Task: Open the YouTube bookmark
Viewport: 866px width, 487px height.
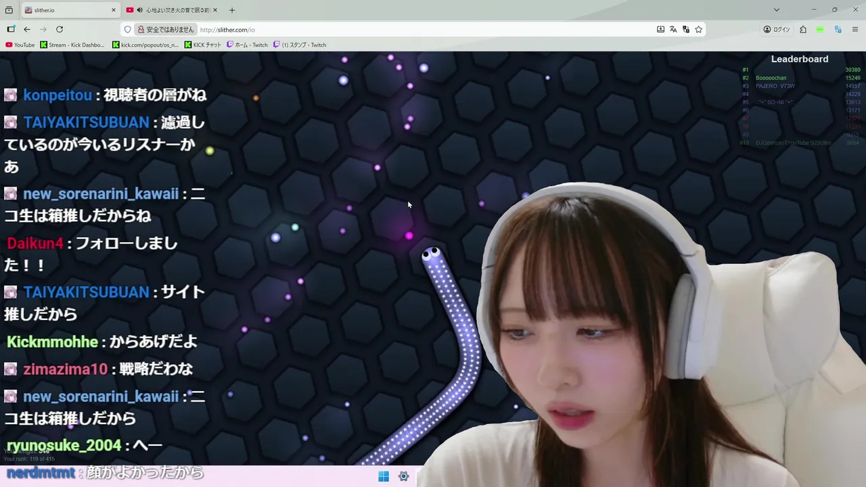Action: [20, 45]
